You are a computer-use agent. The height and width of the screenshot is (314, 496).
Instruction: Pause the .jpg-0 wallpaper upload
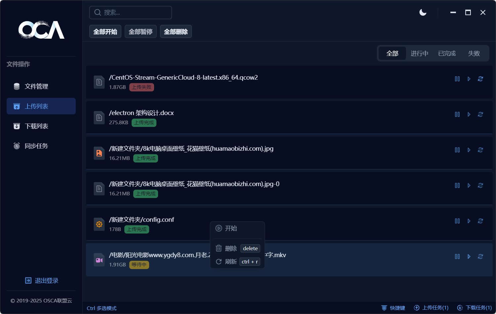tap(457, 185)
